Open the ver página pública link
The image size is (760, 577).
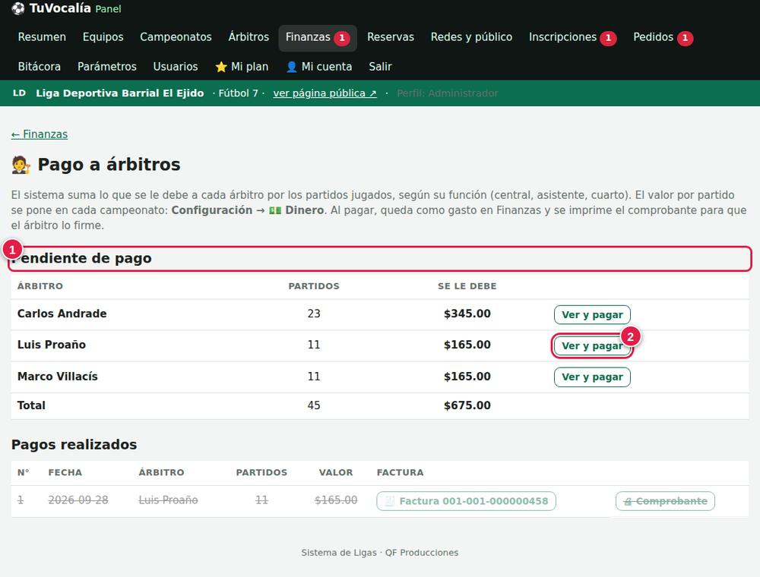click(325, 93)
